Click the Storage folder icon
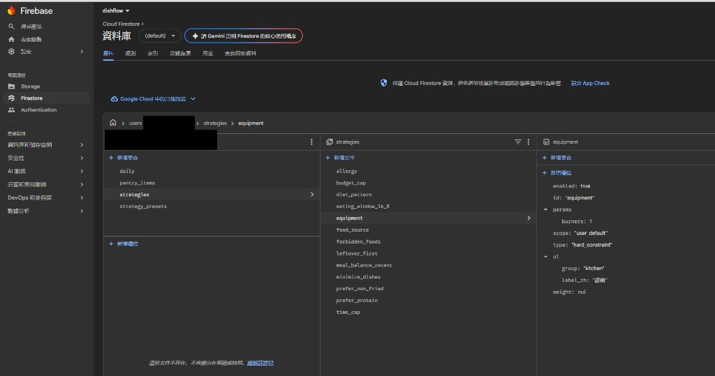Image resolution: width=715 pixels, height=376 pixels. tap(11, 86)
